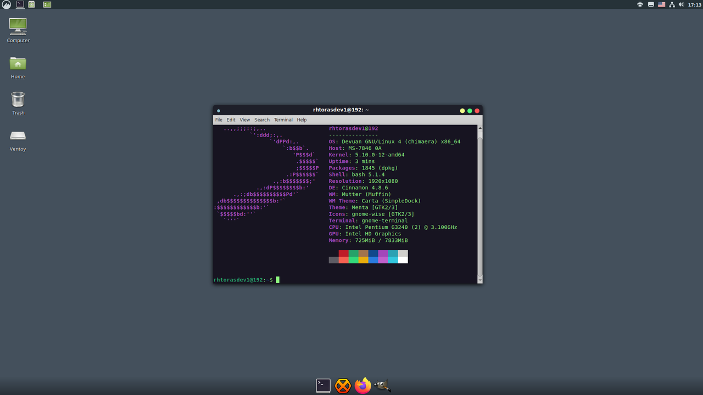Open the network connections tray icon
This screenshot has height=395, width=703.
pos(673,4)
